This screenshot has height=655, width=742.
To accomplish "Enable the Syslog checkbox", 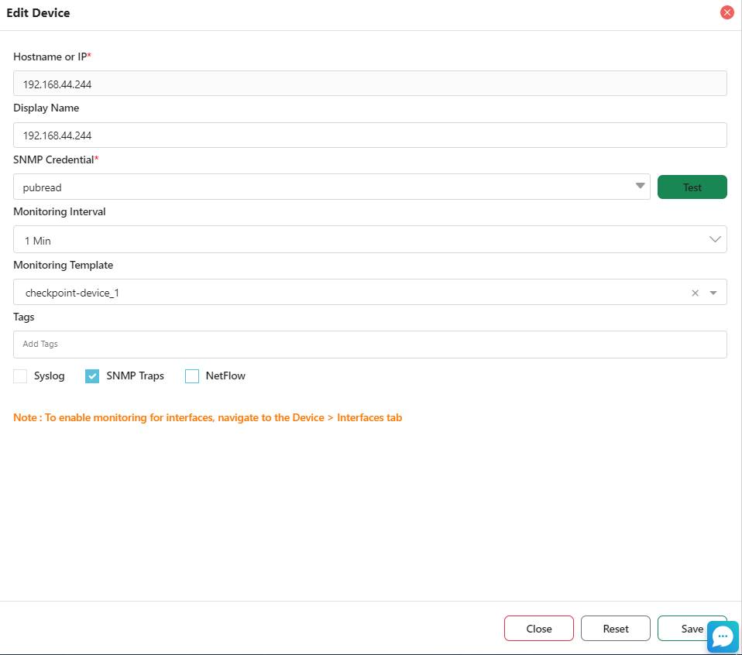I will click(20, 376).
